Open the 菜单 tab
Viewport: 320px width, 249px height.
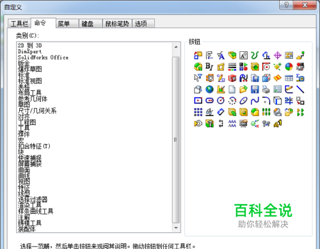pos(67,24)
